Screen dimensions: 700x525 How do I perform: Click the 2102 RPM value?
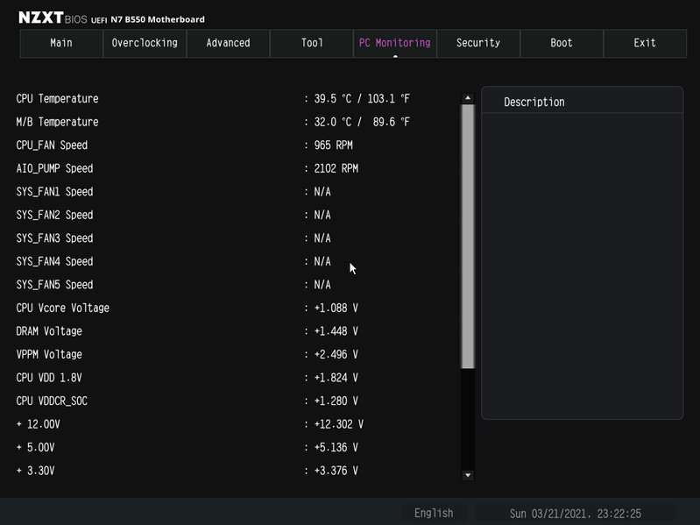click(336, 169)
